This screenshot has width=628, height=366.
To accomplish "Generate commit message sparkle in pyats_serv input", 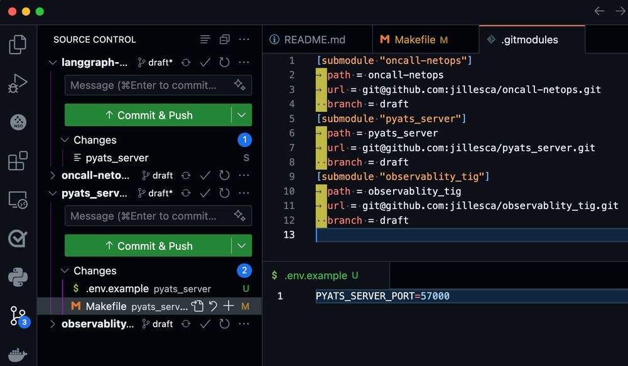I will (239, 215).
